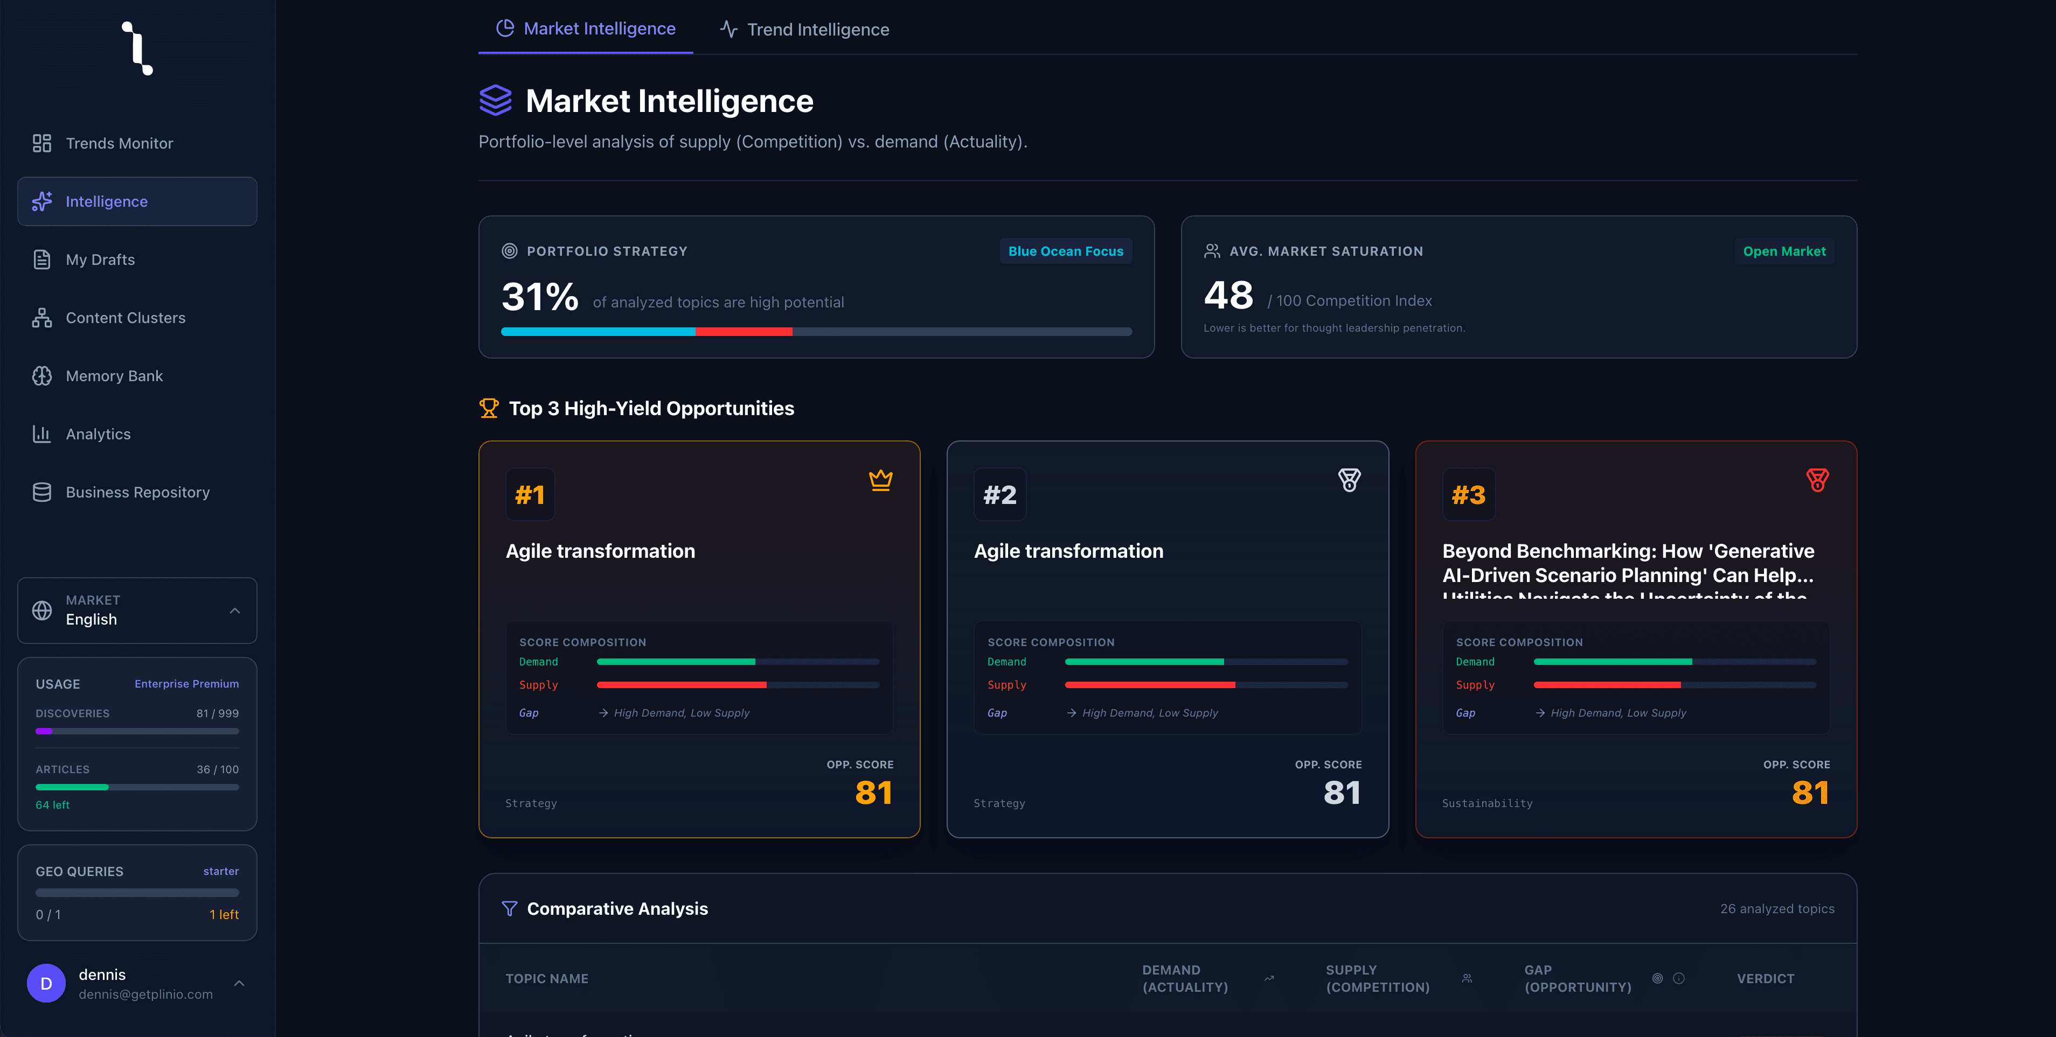Open Content Clusters section

126,318
